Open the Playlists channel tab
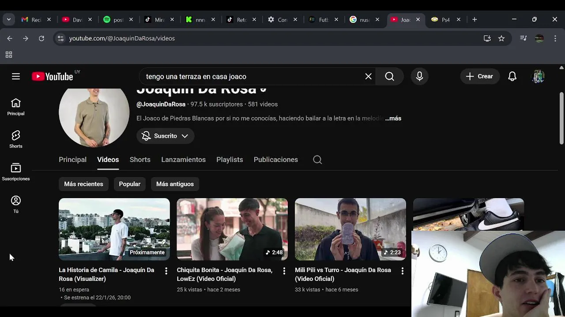The image size is (565, 317). [x=230, y=160]
